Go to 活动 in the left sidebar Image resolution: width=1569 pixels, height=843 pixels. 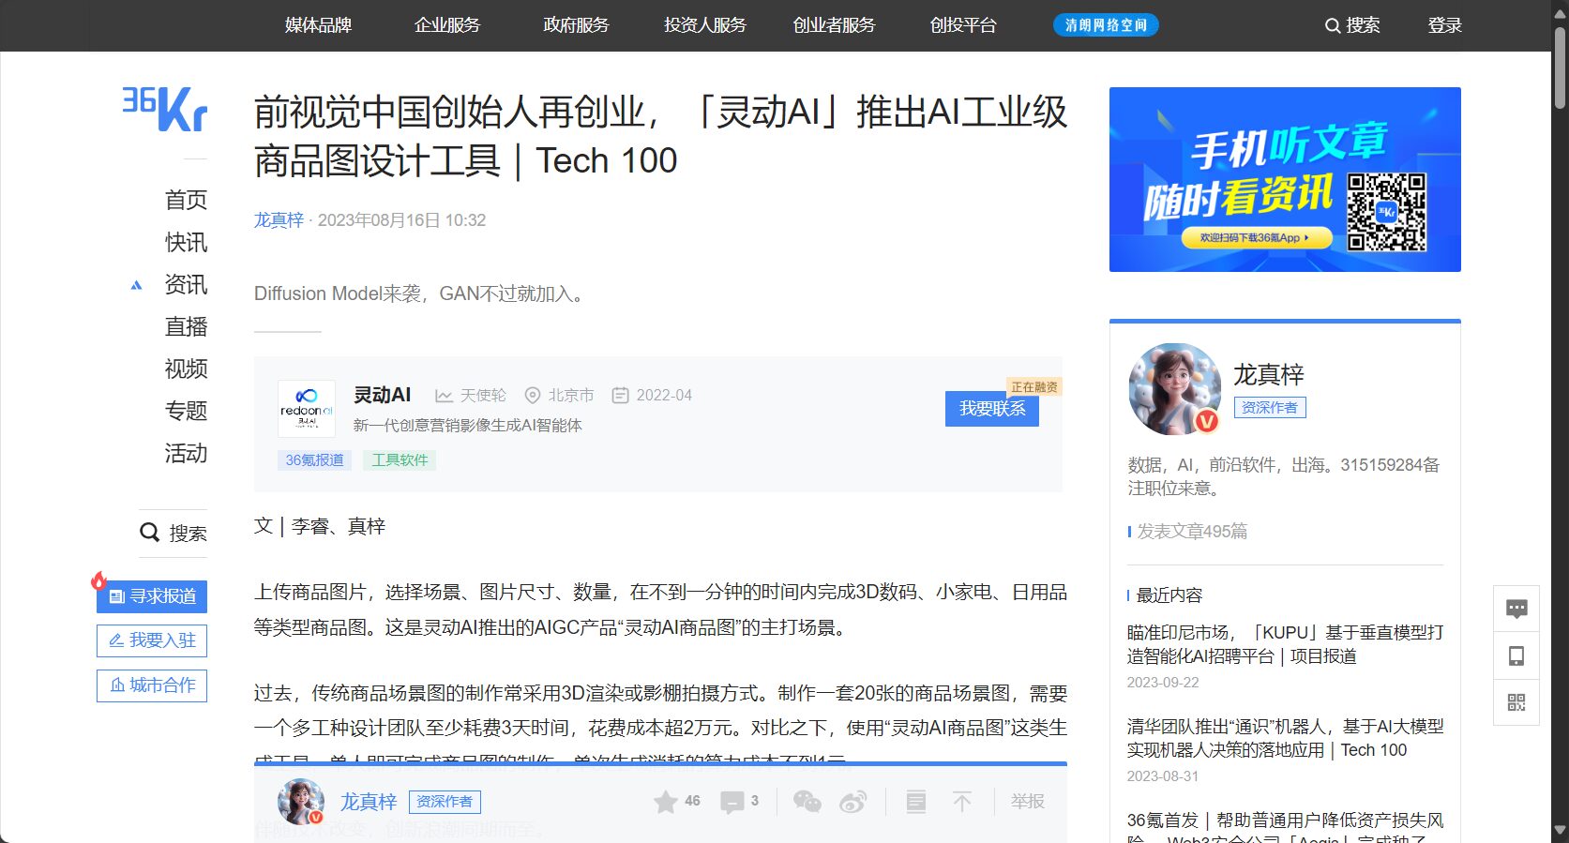(186, 453)
